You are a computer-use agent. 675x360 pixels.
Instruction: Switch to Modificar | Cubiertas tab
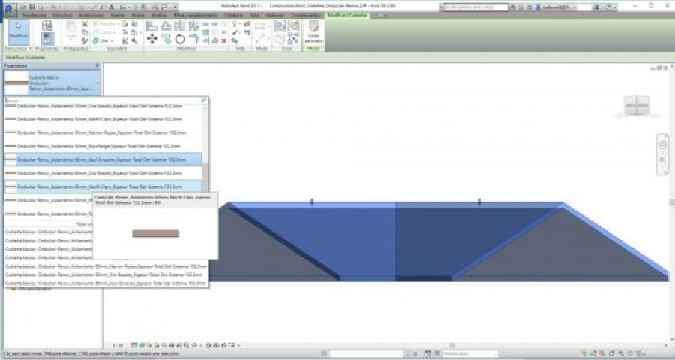[x=348, y=16]
